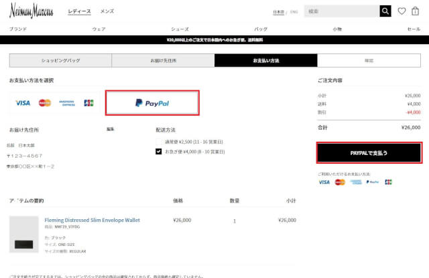Click the shipping fee ¥4,000 in order summary
429x278 pixels.
414,104
